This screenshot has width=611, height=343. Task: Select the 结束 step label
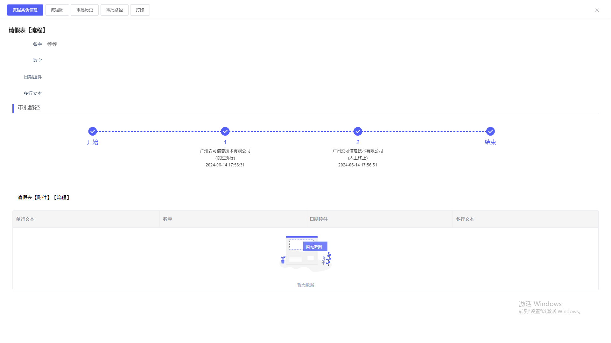pyautogui.click(x=490, y=142)
